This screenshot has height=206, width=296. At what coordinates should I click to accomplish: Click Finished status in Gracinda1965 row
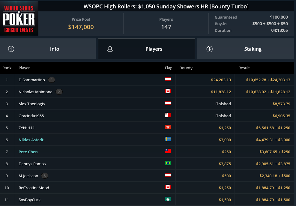(x=223, y=116)
